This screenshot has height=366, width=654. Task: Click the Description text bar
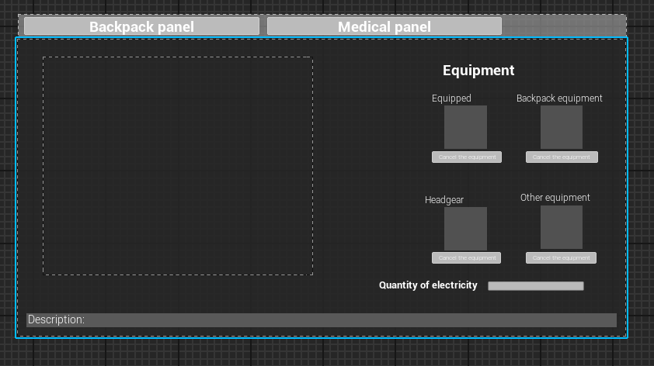[x=322, y=319]
